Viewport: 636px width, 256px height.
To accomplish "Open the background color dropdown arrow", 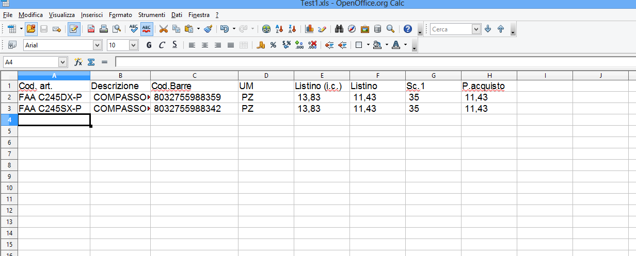I will point(387,45).
